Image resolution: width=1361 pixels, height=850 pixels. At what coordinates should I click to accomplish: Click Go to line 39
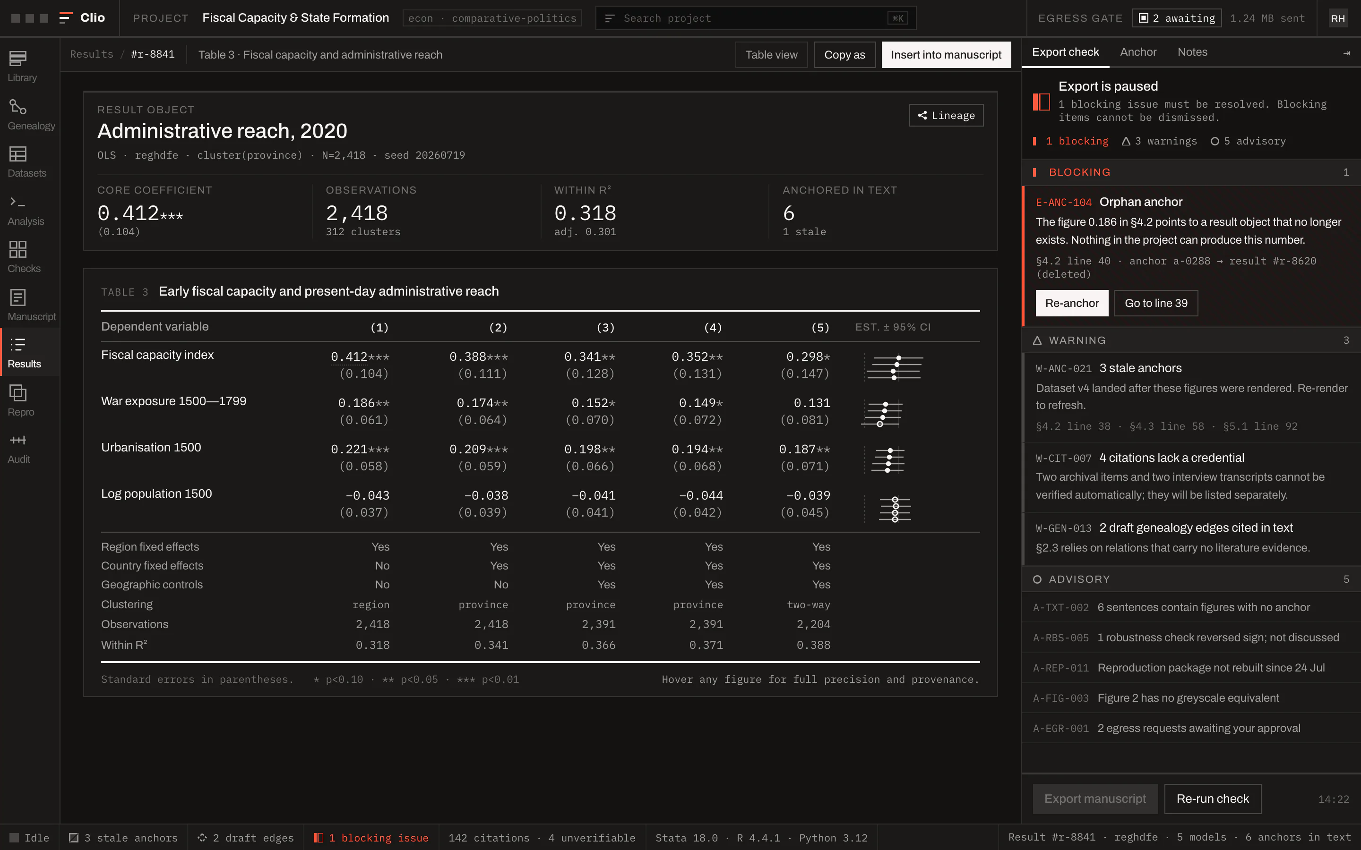(1156, 303)
